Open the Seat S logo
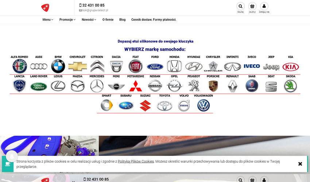The width and height of the screenshot is (310, 182). (271, 87)
